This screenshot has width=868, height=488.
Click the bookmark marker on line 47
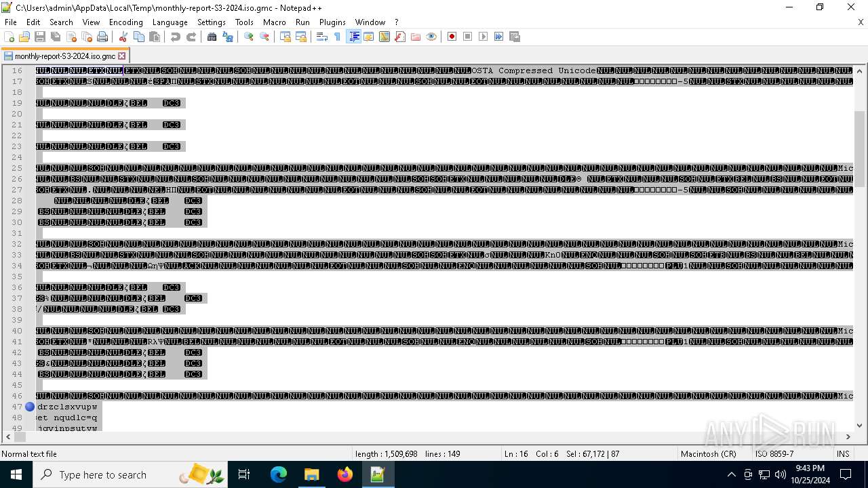(x=30, y=407)
